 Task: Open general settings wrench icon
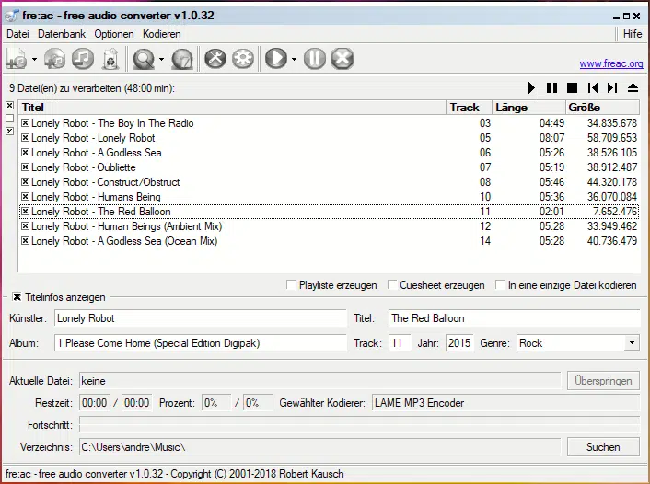pos(215,58)
